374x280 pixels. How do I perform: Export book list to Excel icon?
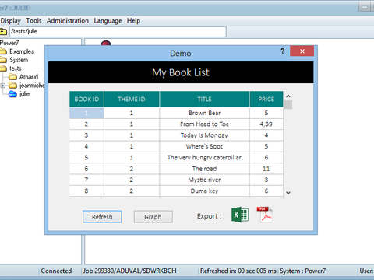point(240,215)
